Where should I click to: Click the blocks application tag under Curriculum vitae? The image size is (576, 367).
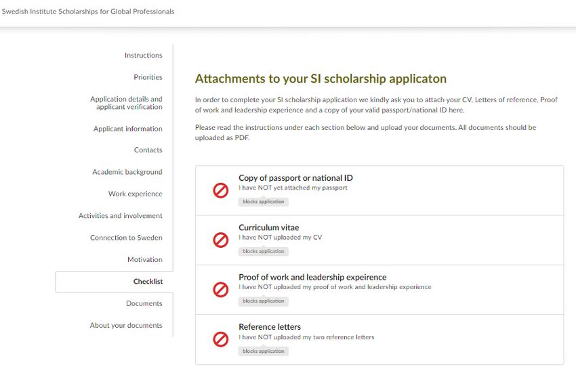click(264, 251)
